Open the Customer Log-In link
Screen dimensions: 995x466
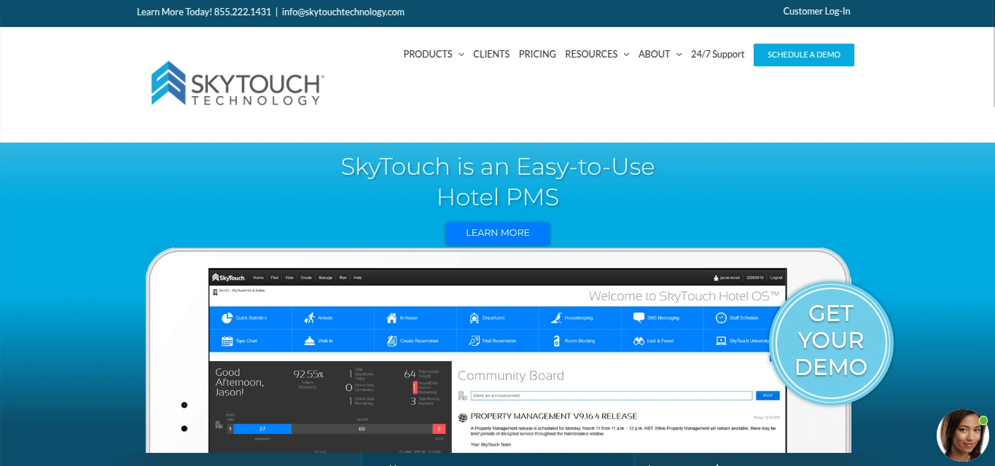point(816,11)
